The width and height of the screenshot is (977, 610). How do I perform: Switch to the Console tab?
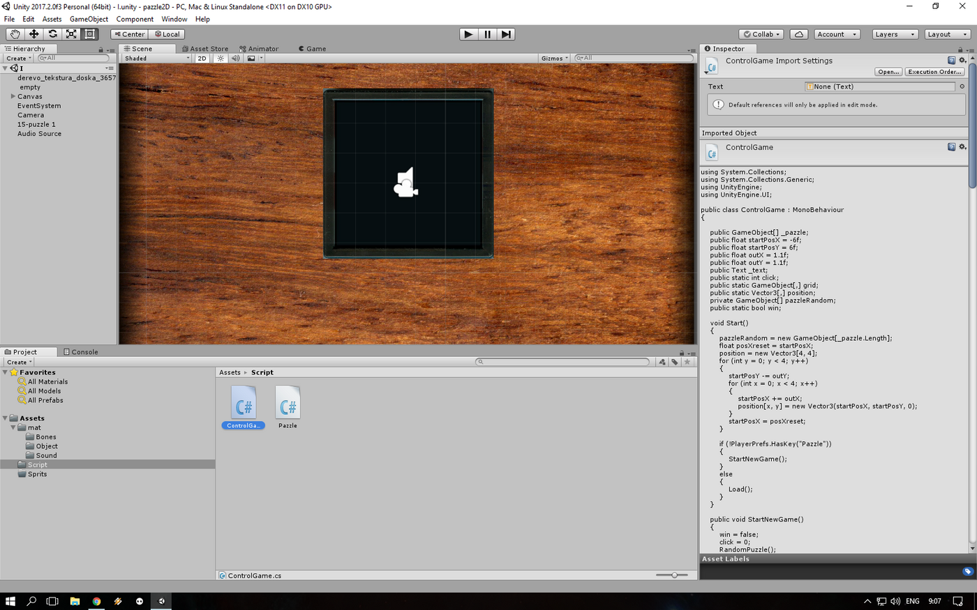click(81, 352)
